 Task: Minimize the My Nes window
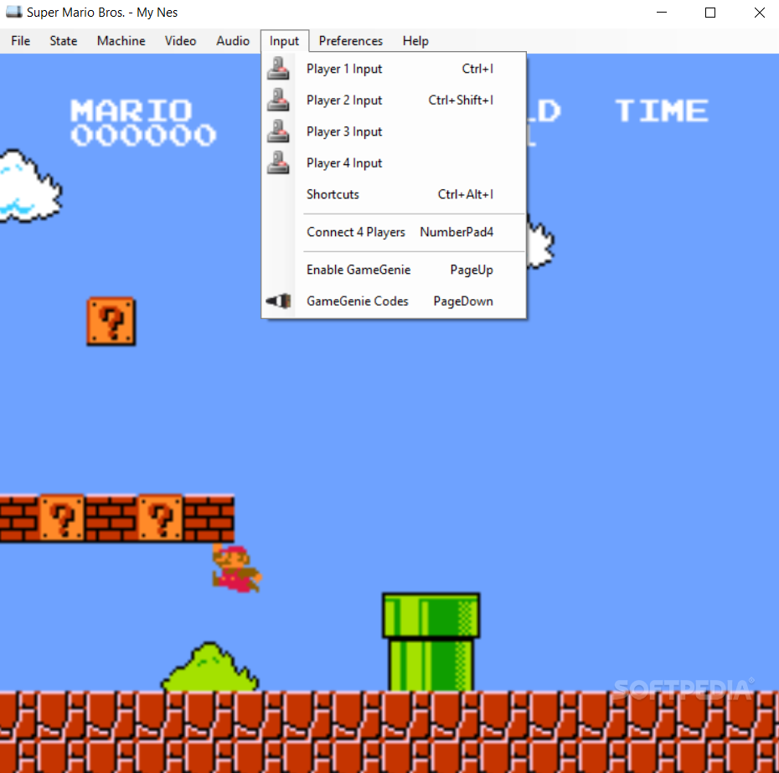point(661,13)
